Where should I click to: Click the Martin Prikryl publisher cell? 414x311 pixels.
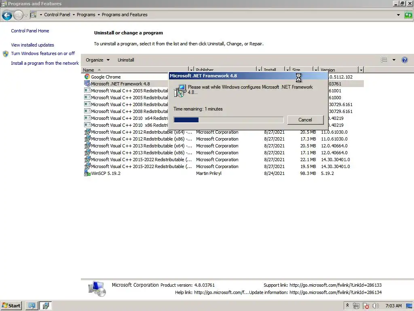pyautogui.click(x=209, y=173)
